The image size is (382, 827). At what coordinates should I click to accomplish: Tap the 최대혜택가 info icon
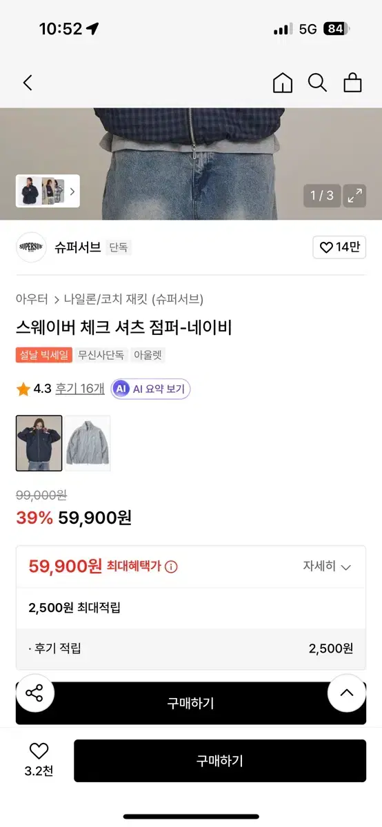(171, 566)
